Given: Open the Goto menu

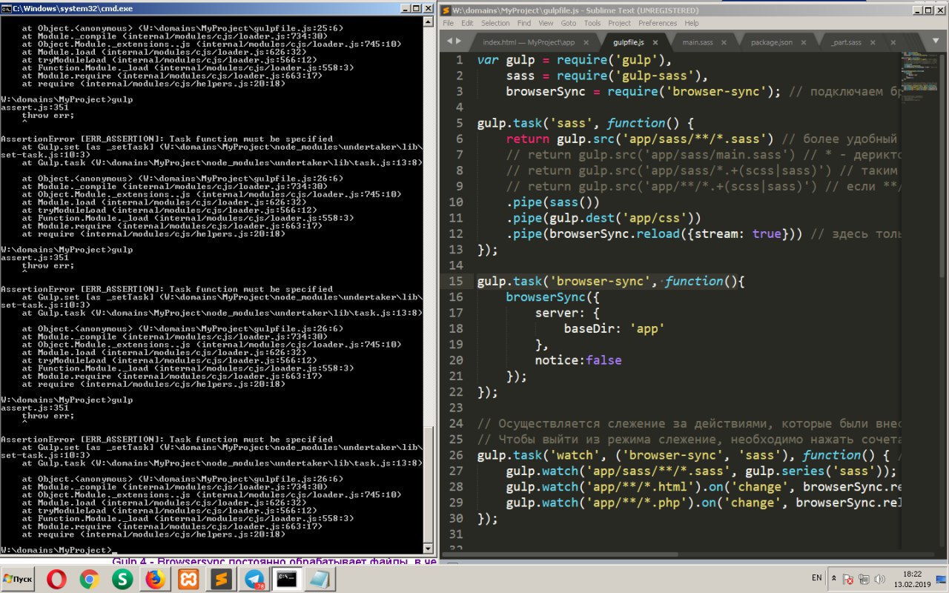Looking at the screenshot, I should pyautogui.click(x=569, y=23).
